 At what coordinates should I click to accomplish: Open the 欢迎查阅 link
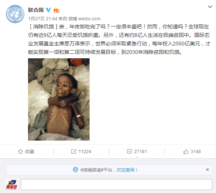pos(126,170)
